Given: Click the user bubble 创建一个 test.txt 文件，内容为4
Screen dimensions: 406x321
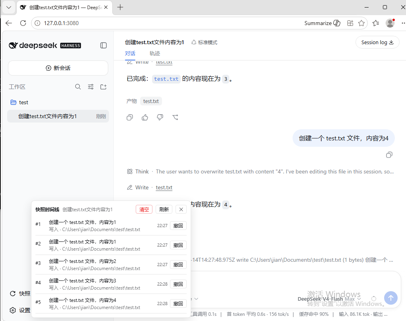Looking at the screenshot, I should pyautogui.click(x=344, y=138).
